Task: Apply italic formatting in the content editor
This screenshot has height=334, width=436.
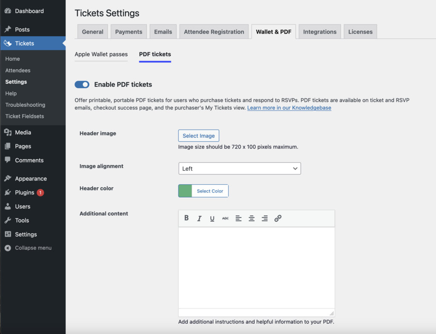Action: tap(199, 218)
